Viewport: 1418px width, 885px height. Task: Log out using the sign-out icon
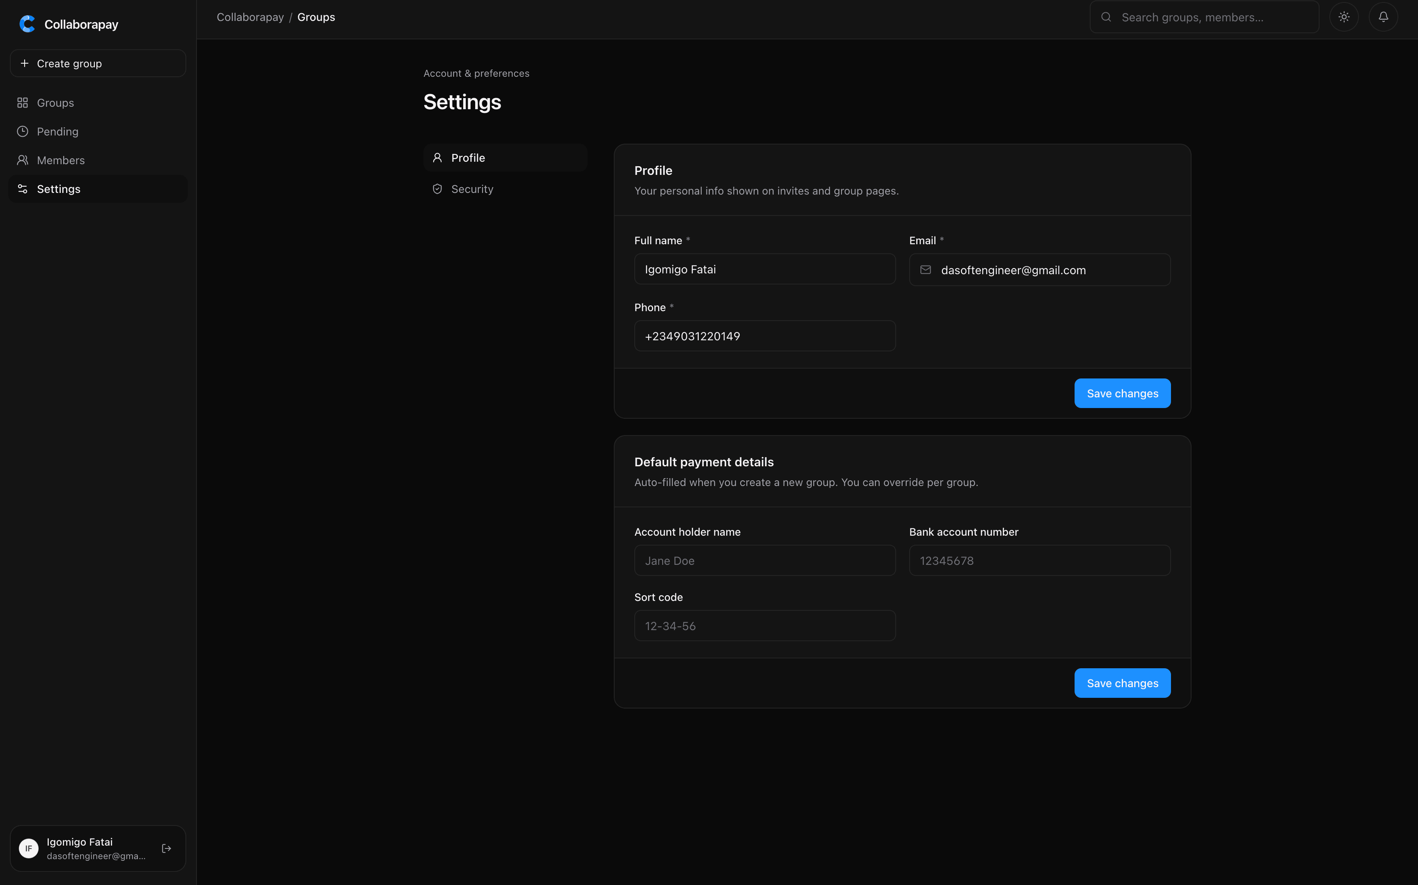click(166, 848)
